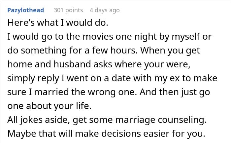Viewport: 231px width, 143px height.
Task: Click the line 'Here's what I would do.'
Action: point(58,23)
